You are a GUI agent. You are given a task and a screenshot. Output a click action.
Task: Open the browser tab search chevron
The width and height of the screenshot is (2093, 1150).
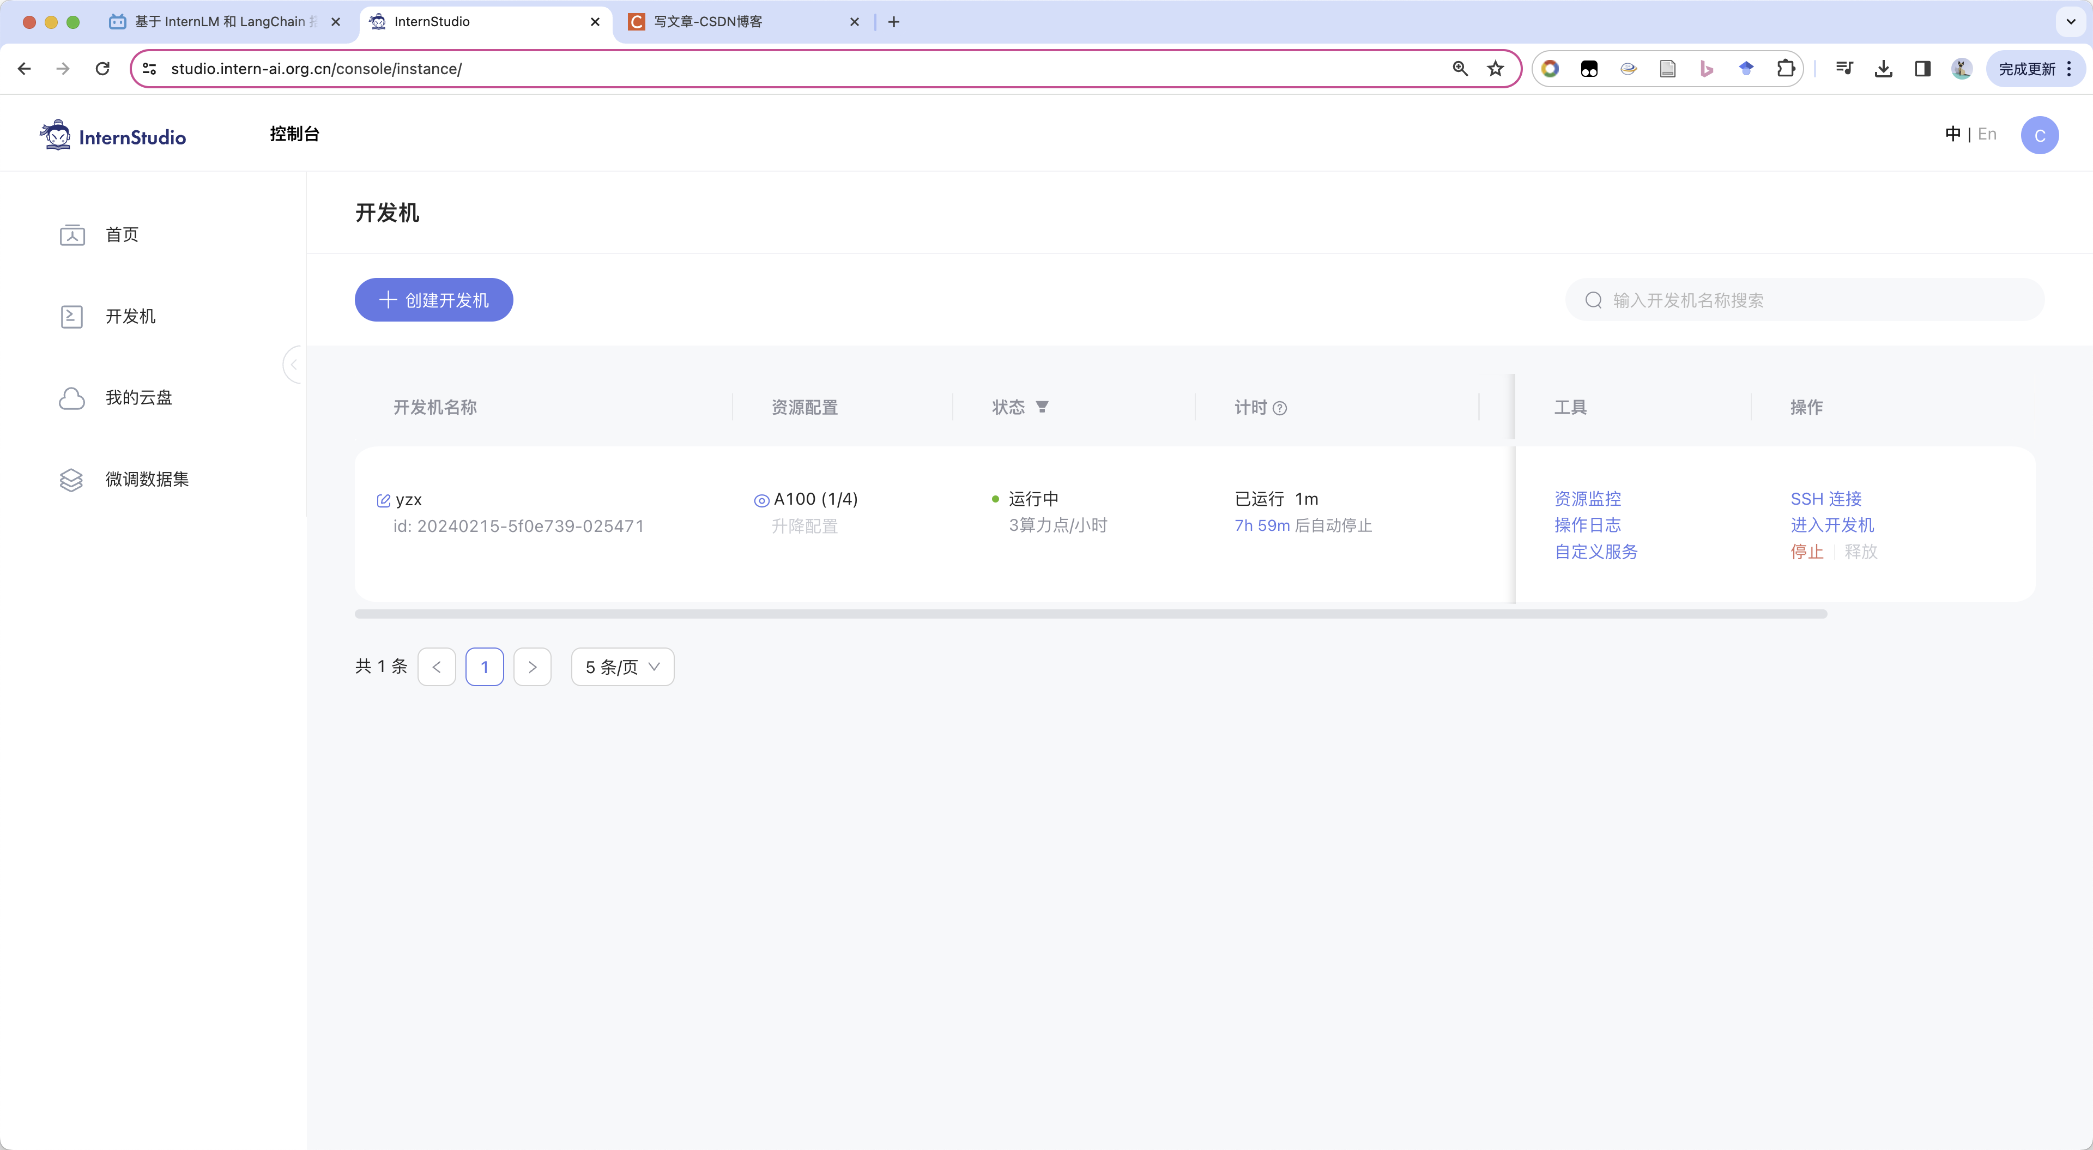coord(2070,22)
